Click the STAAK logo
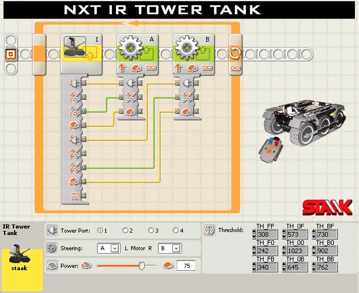 327,207
